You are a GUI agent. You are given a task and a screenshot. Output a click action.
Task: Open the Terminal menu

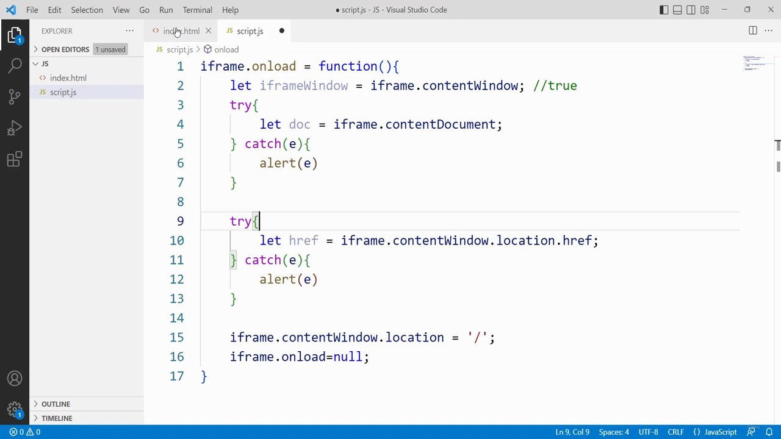click(x=197, y=10)
